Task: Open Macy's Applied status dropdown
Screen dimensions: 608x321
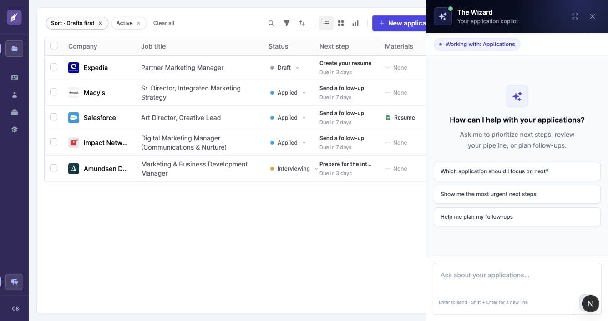Action: 288,93
